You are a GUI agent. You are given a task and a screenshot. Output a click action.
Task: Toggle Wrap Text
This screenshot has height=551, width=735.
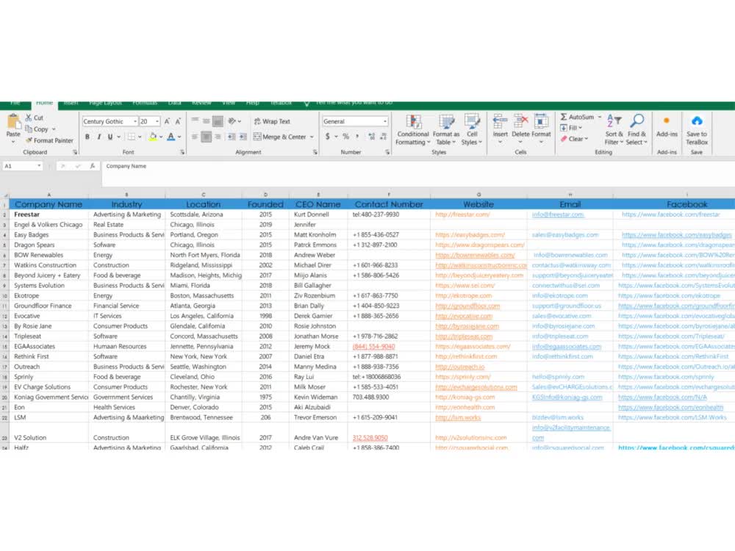click(272, 121)
